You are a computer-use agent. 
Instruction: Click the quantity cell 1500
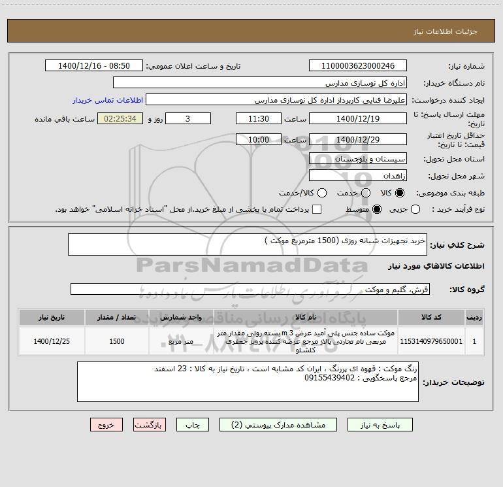coord(117,341)
